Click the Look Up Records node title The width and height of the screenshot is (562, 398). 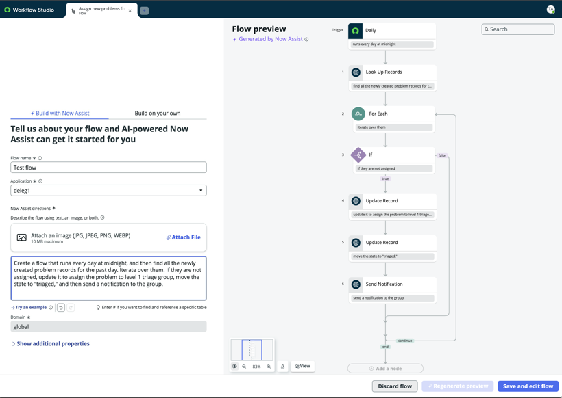[384, 72]
